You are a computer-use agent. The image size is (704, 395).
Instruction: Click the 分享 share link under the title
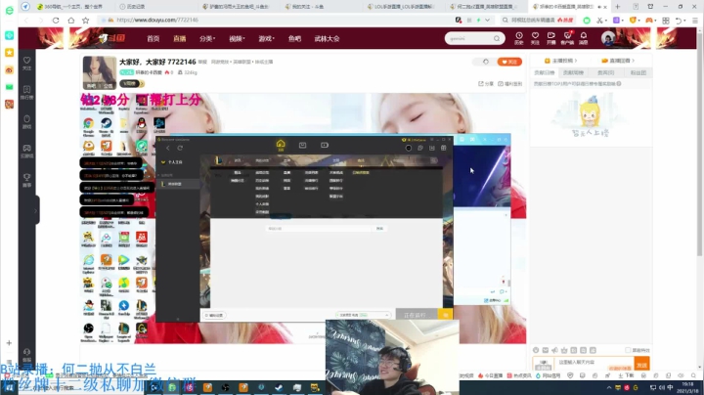coord(486,84)
